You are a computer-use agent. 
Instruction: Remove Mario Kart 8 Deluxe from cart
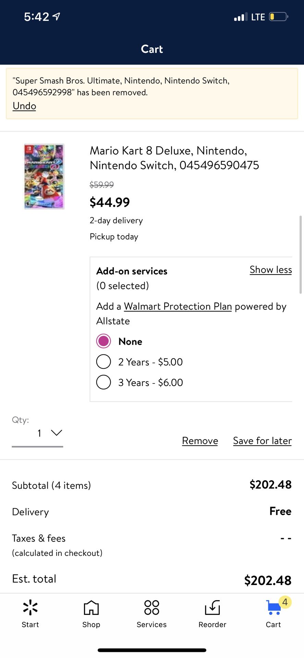(x=200, y=441)
